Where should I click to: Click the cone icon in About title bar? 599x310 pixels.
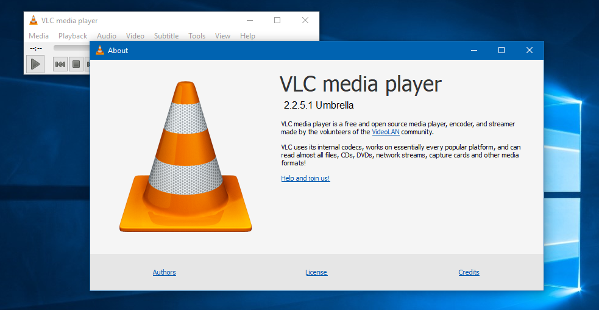[x=100, y=50]
